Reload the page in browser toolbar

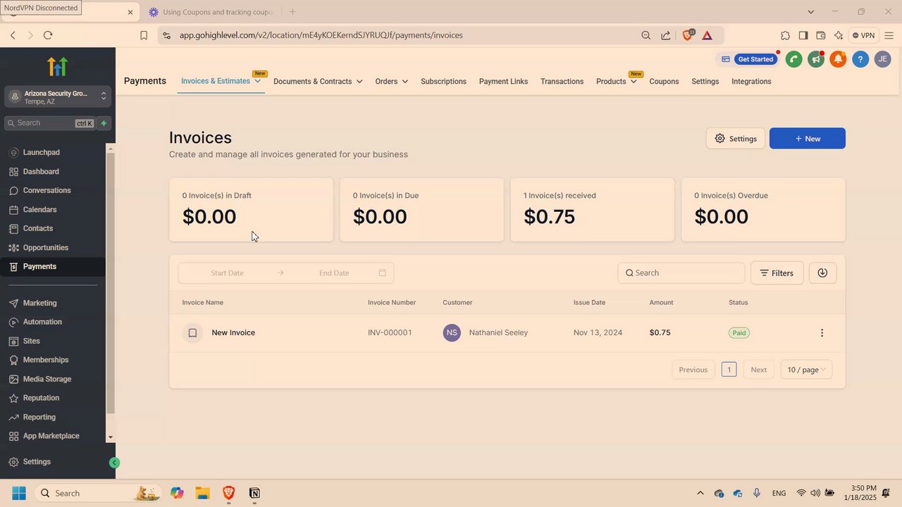48,35
